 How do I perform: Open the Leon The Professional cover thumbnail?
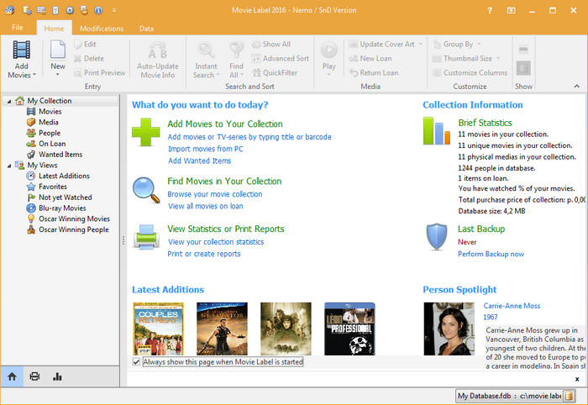pos(349,329)
